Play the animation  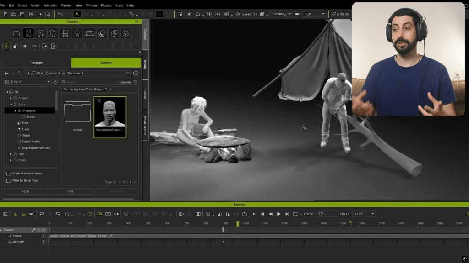[254, 214]
